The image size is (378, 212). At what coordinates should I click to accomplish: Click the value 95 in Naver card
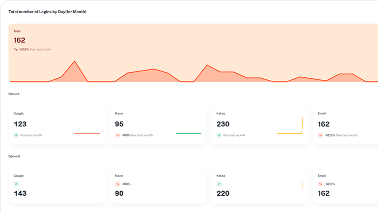click(119, 124)
